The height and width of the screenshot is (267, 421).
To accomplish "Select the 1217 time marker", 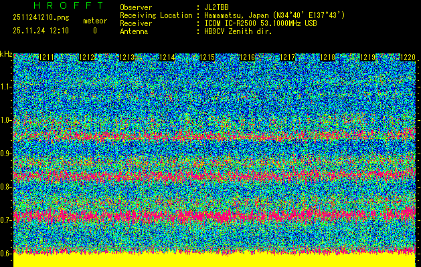I will coord(288,58).
